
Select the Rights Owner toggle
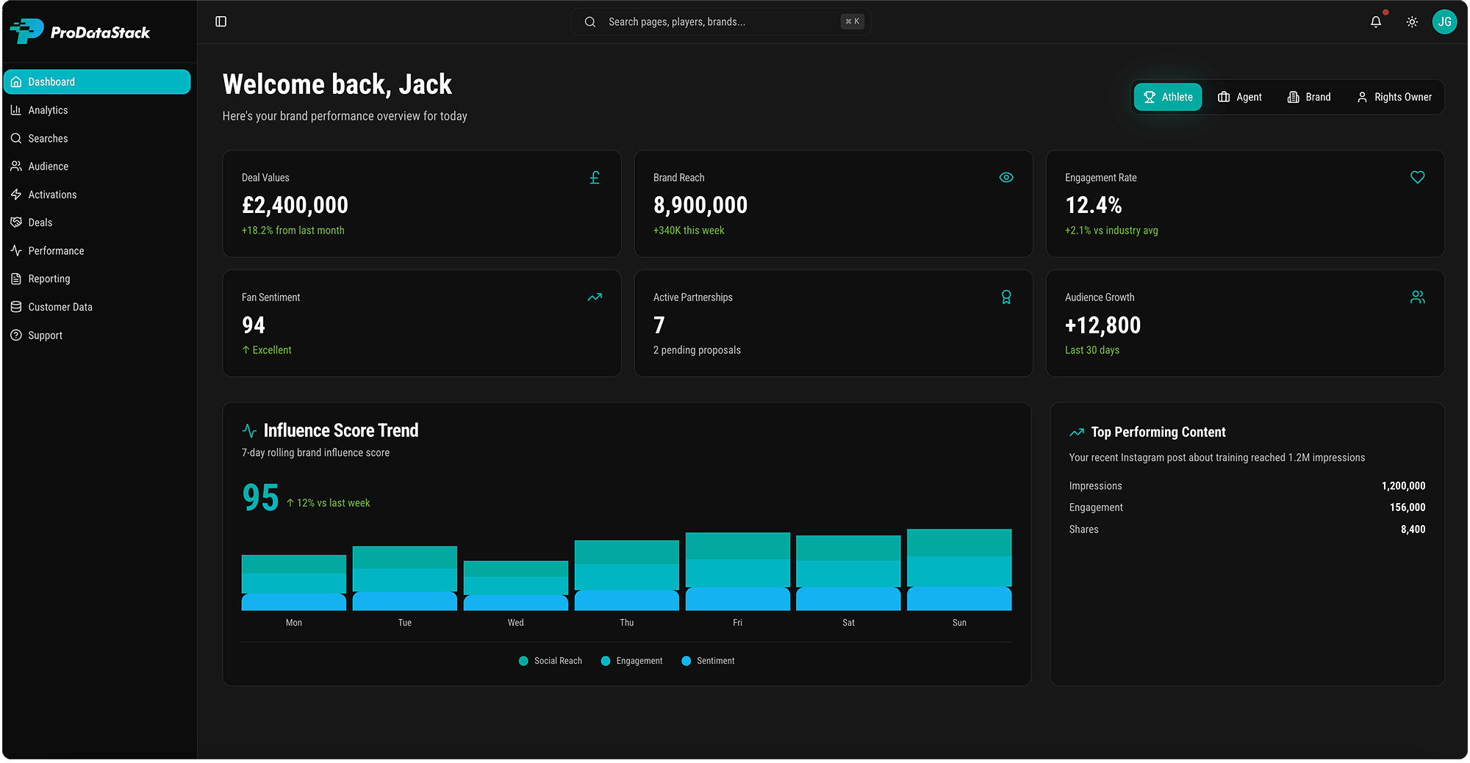click(1394, 96)
